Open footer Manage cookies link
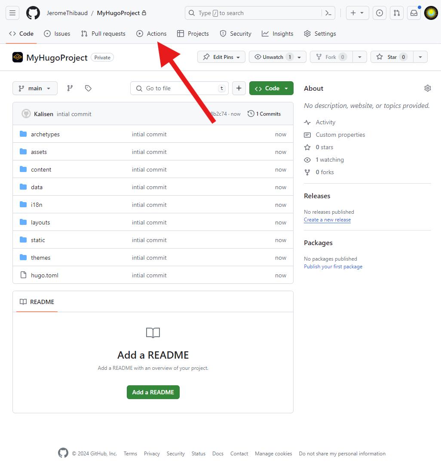 tap(273, 453)
